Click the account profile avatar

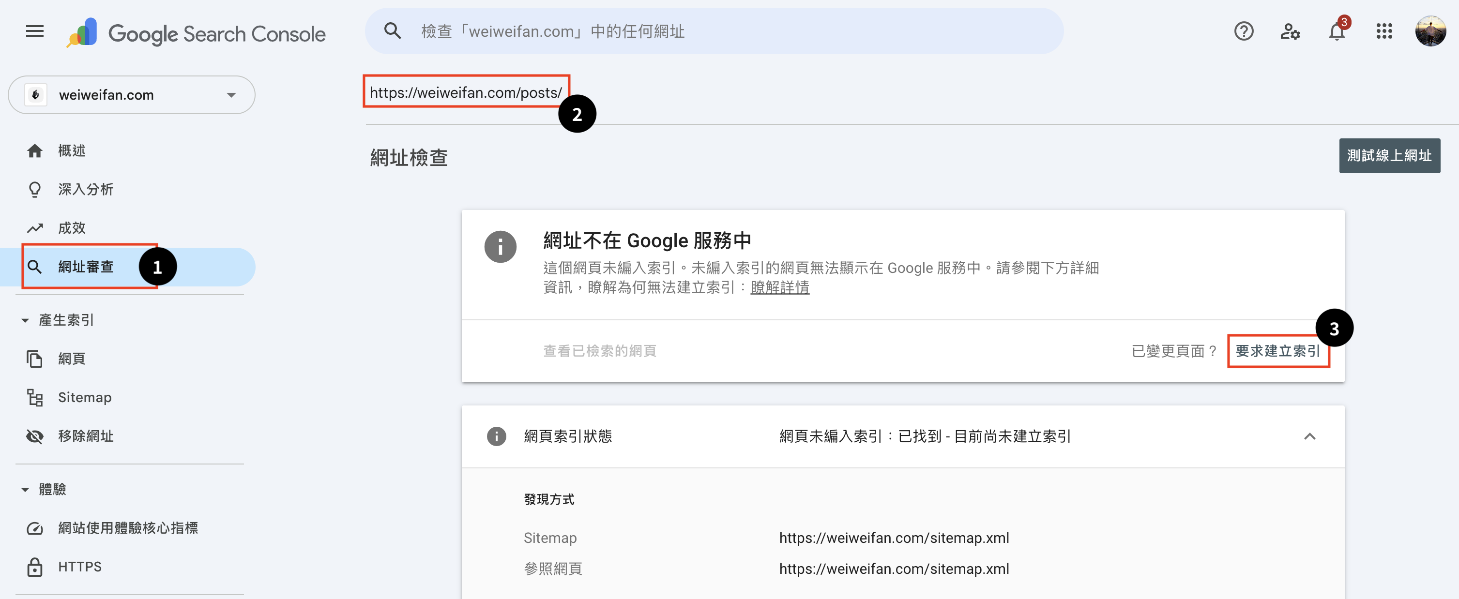(x=1429, y=31)
